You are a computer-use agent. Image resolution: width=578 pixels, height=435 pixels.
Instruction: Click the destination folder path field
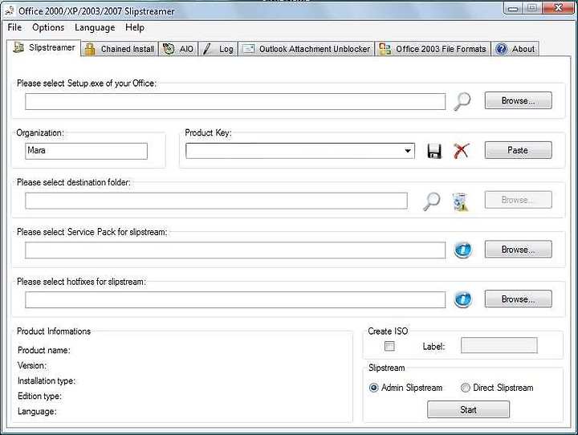click(216, 201)
